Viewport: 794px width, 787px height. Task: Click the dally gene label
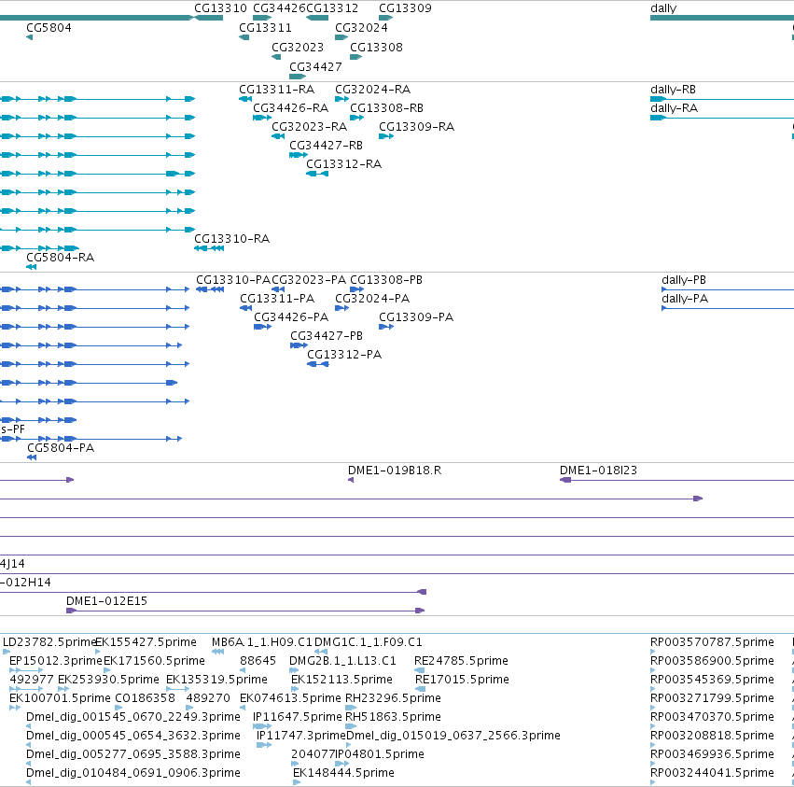(663, 8)
